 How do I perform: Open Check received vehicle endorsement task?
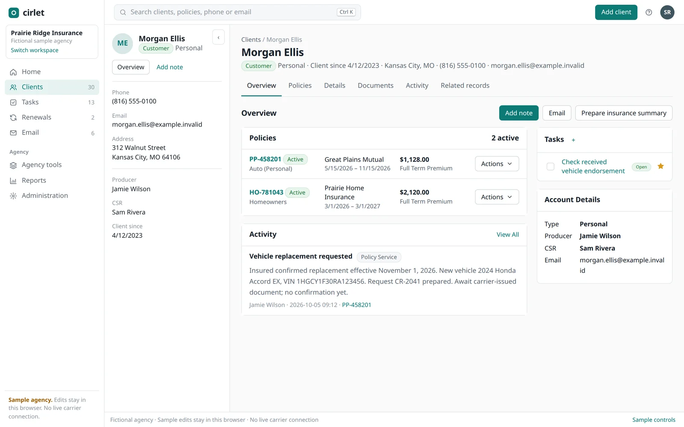tap(593, 167)
